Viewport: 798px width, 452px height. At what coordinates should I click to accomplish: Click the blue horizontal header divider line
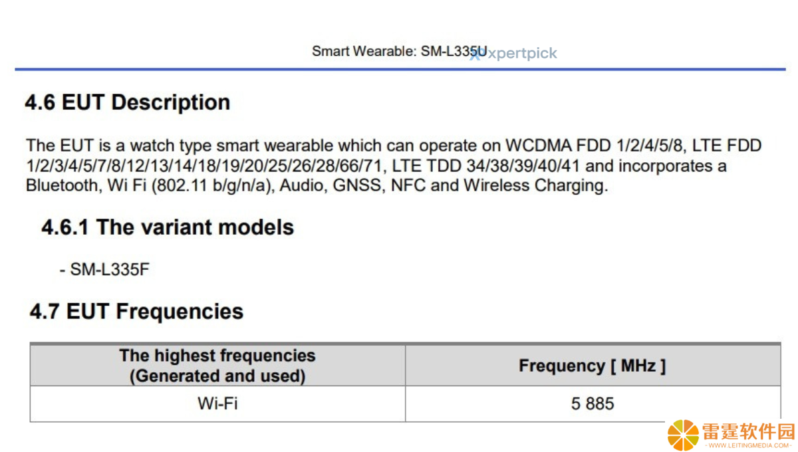(x=400, y=69)
